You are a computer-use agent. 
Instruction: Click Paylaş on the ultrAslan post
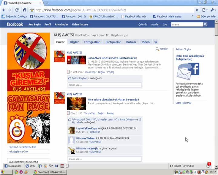click(110, 113)
